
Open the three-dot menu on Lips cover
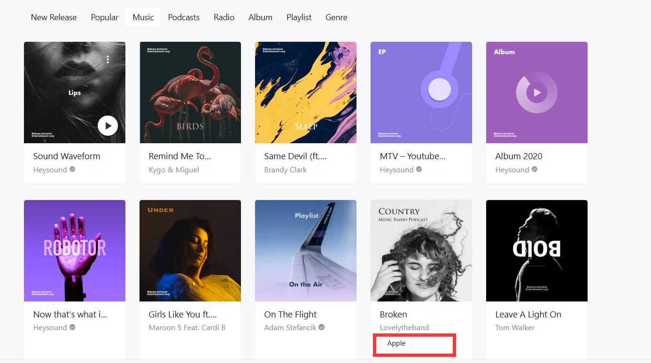pyautogui.click(x=108, y=59)
